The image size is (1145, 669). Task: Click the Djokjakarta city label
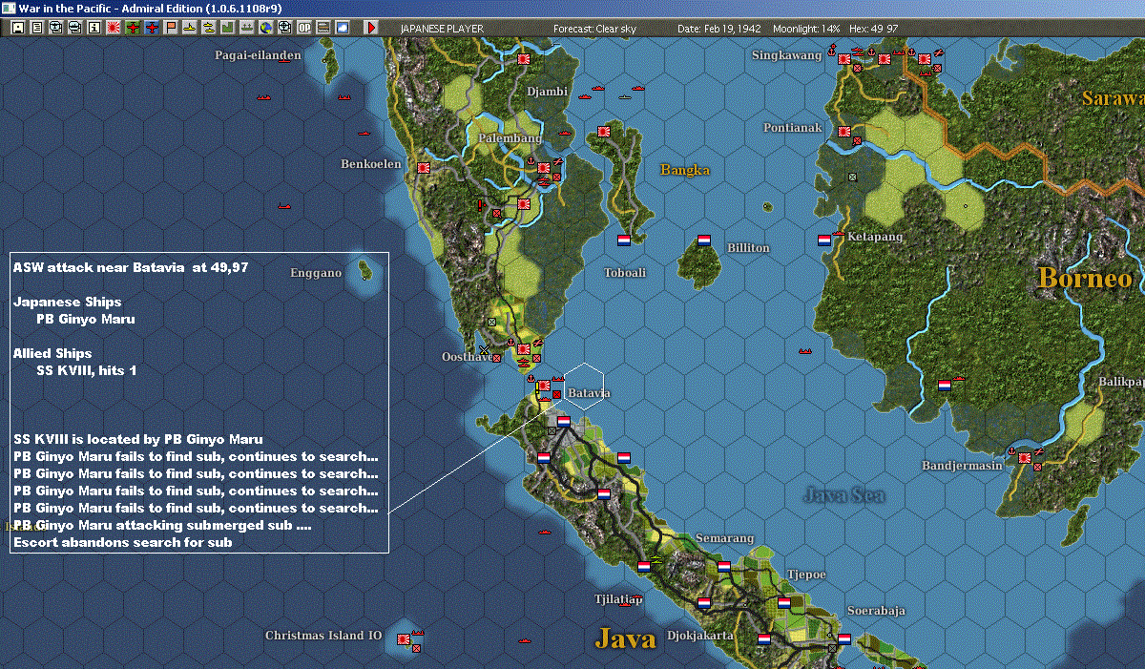[699, 635]
